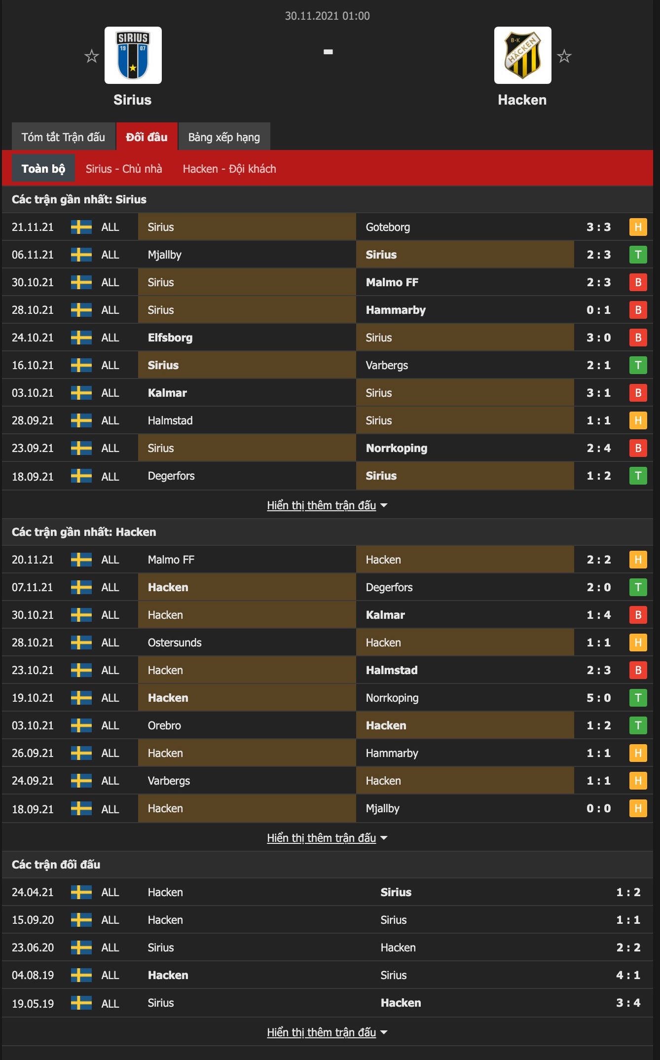This screenshot has width=660, height=1060.
Task: Click the H badge for Hacken vs Hammarby
Action: pyautogui.click(x=638, y=753)
